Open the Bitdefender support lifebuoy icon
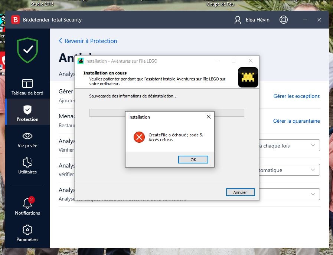The height and width of the screenshot is (255, 333). pos(284,20)
